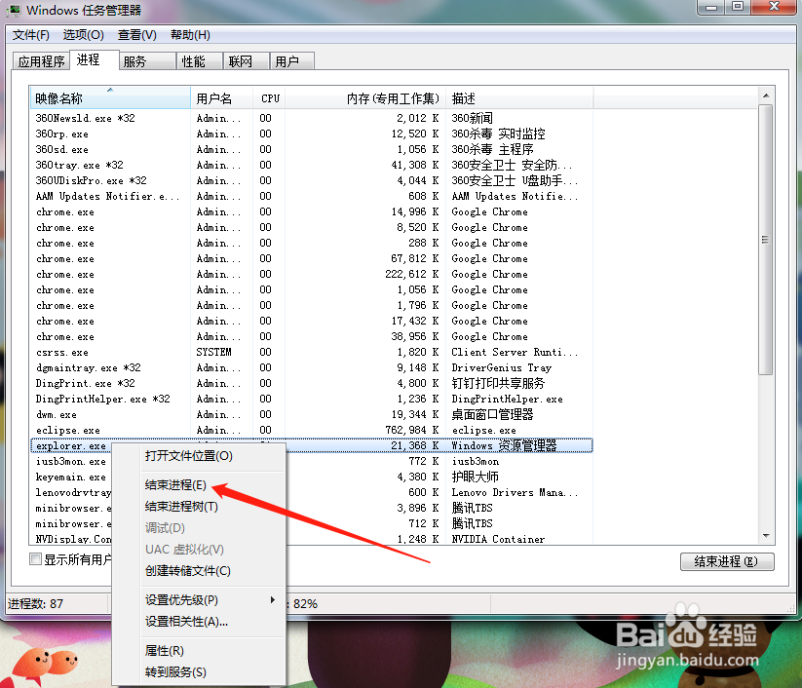802x688 pixels.
Task: Toggle the 显示所有用户 checkbox
Action: [x=35, y=559]
